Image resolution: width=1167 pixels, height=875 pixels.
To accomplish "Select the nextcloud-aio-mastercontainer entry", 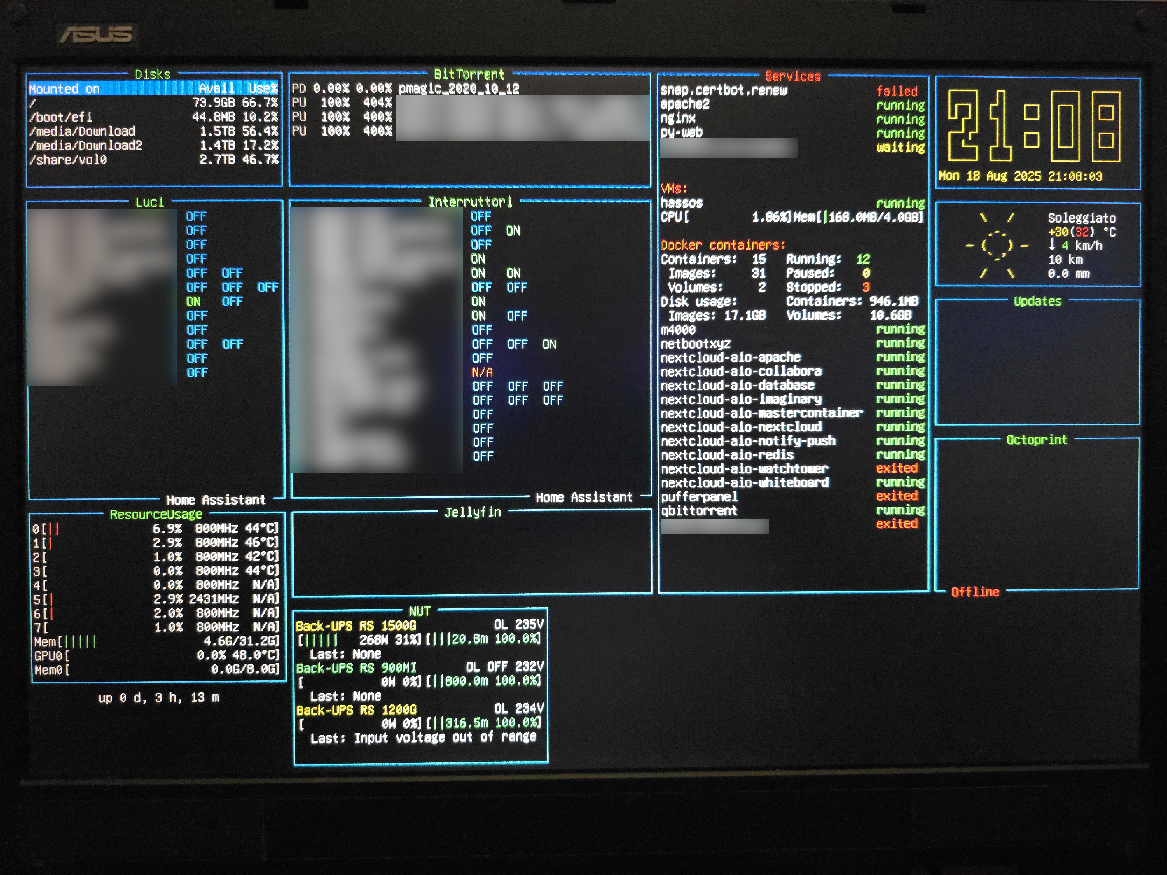I will click(x=792, y=413).
